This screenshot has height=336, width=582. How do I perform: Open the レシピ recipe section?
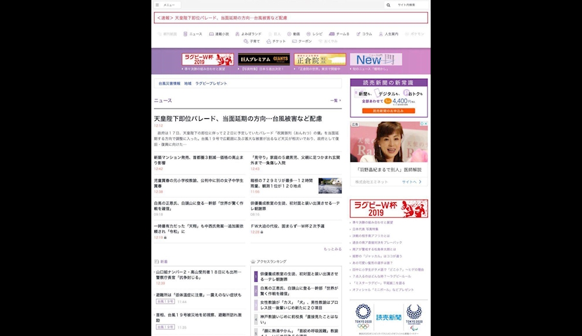(x=315, y=34)
